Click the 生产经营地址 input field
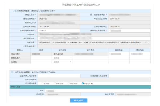The width and height of the screenshot is (160, 106). (x=94, y=38)
